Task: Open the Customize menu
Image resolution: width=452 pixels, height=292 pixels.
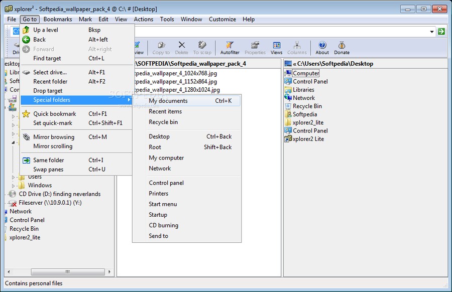Action: click(222, 19)
